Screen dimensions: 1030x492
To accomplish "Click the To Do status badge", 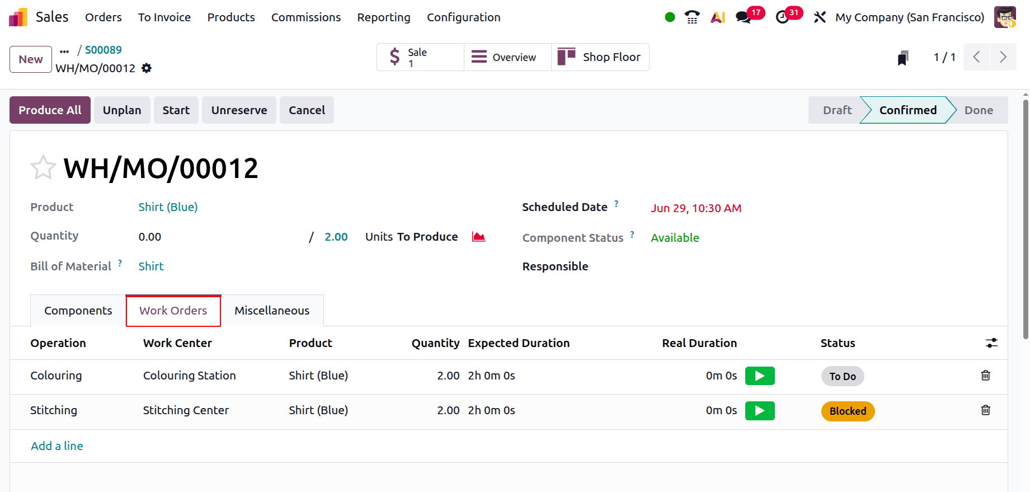I will click(843, 377).
